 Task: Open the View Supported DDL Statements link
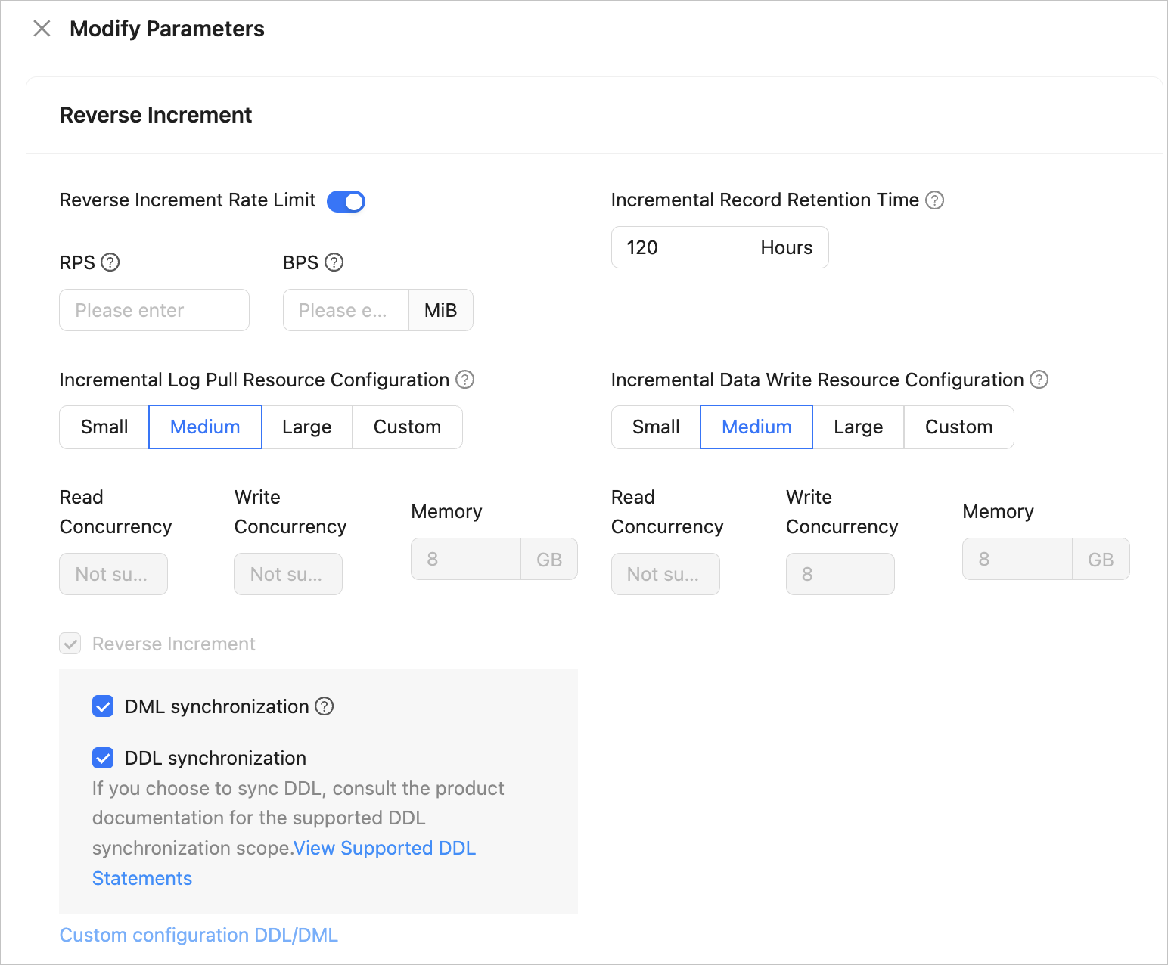tap(384, 849)
